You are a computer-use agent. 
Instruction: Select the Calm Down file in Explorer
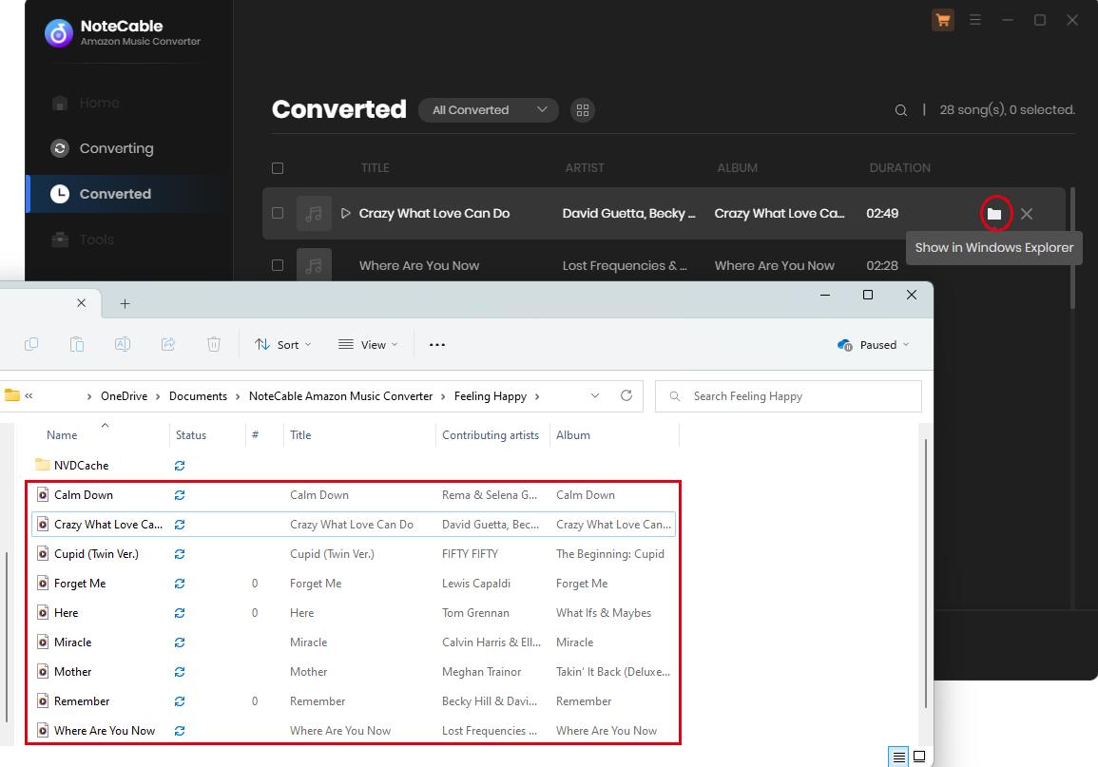[x=84, y=495]
